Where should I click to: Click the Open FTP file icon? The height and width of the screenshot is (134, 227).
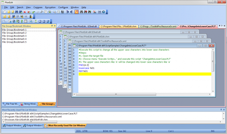point(13,12)
